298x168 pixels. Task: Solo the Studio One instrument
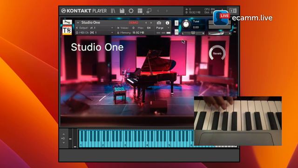click(x=176, y=23)
